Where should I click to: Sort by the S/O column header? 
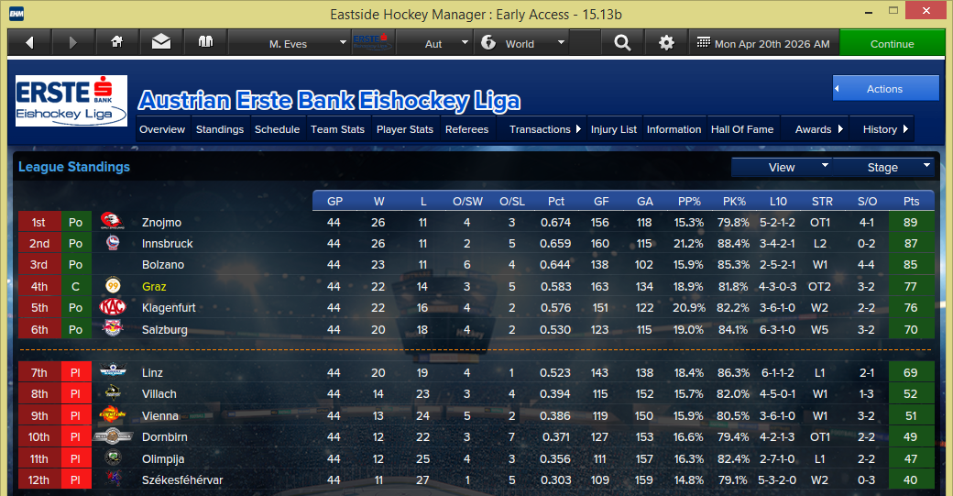point(867,201)
